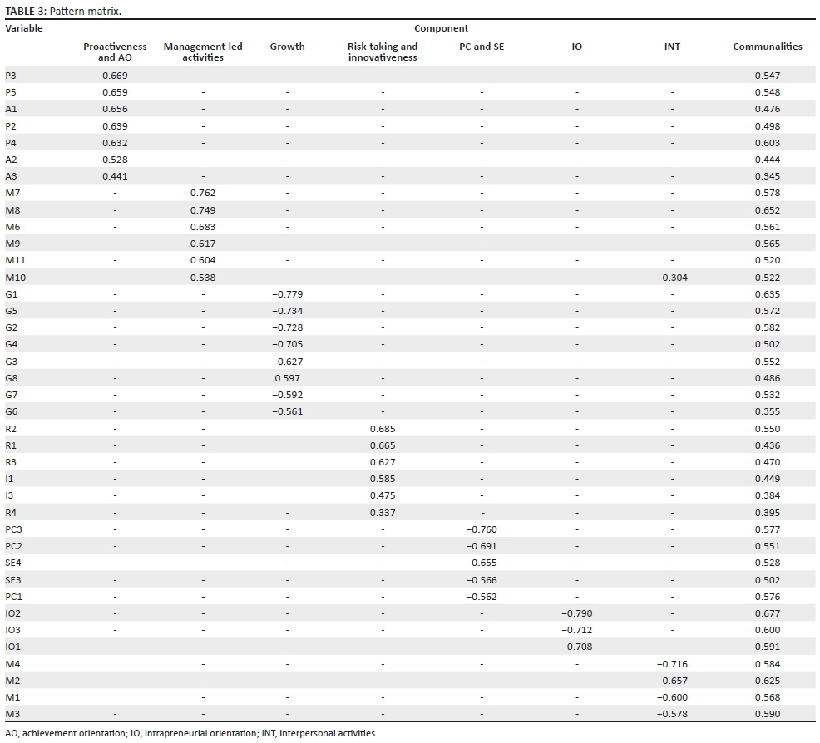Click the 0.677 communalities value

[767, 613]
